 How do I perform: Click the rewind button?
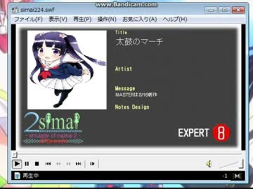[x=59, y=164]
